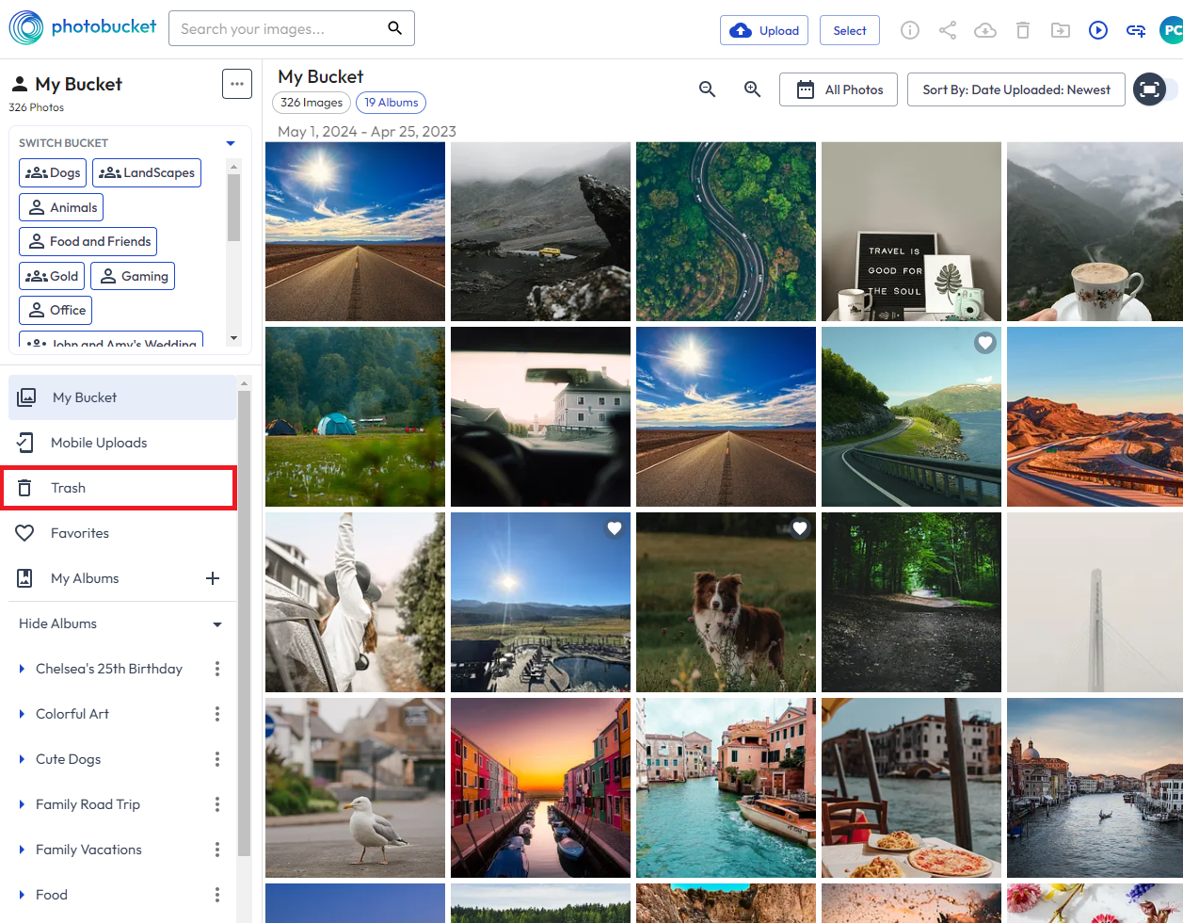1183x923 pixels.
Task: Open the My Bucket three-dot menu
Action: coord(236,83)
